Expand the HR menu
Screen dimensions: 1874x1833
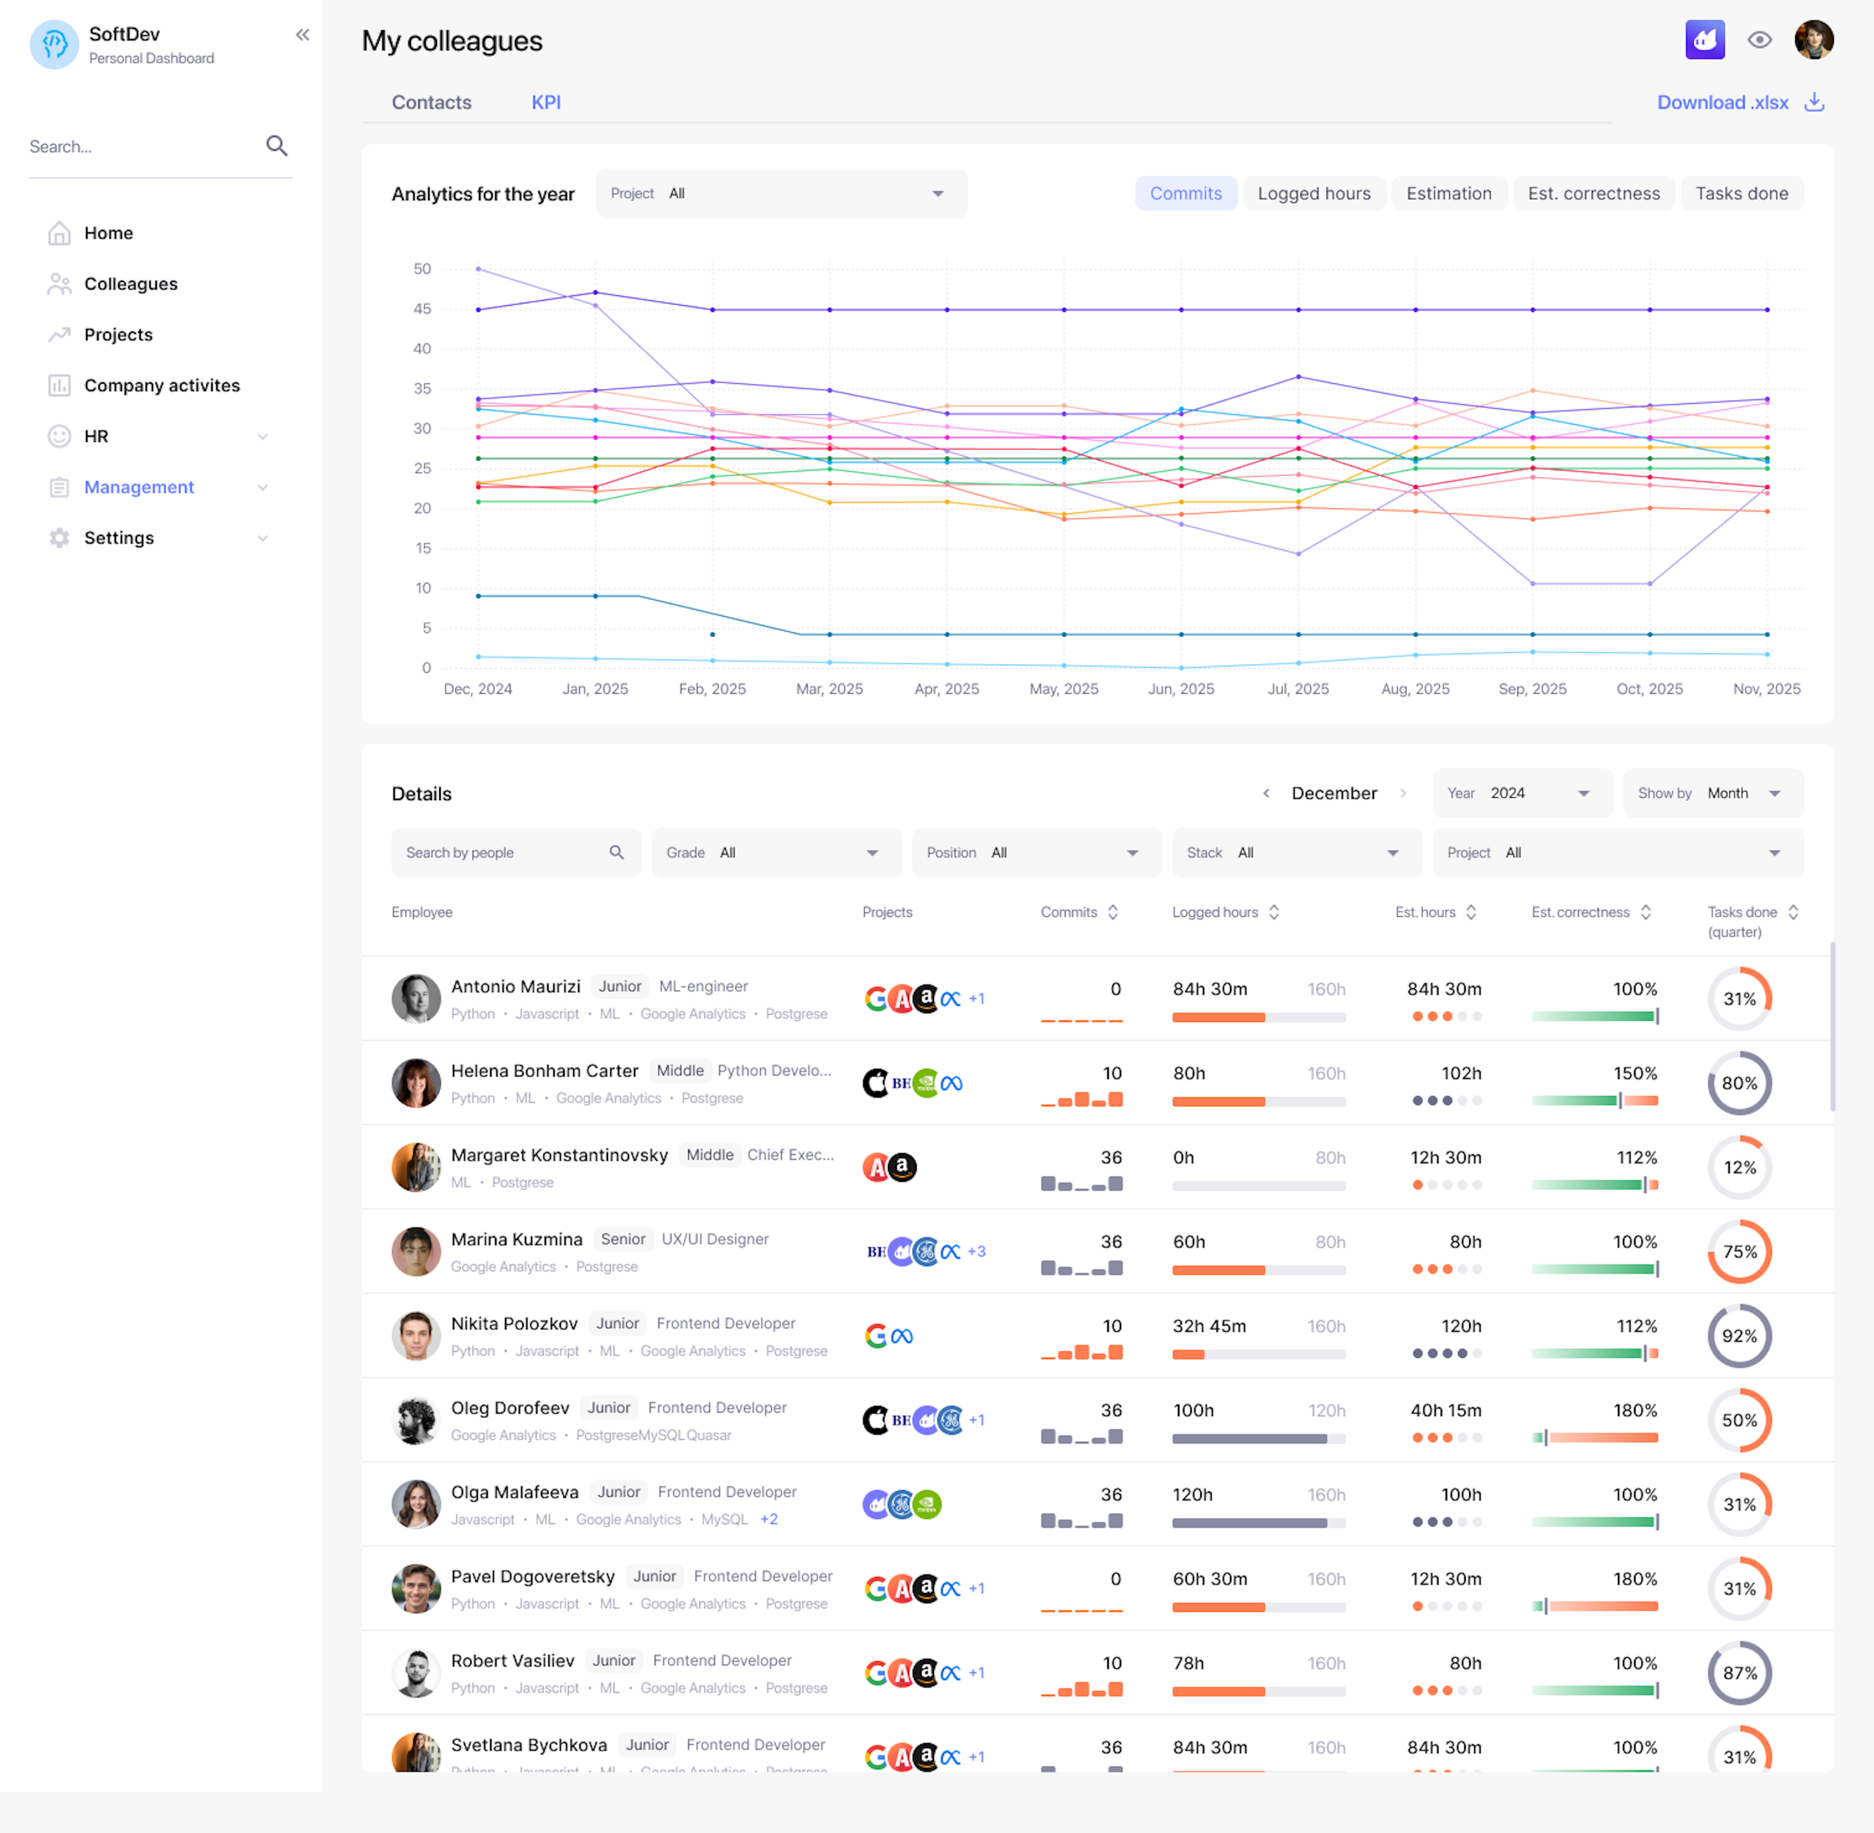[x=262, y=436]
